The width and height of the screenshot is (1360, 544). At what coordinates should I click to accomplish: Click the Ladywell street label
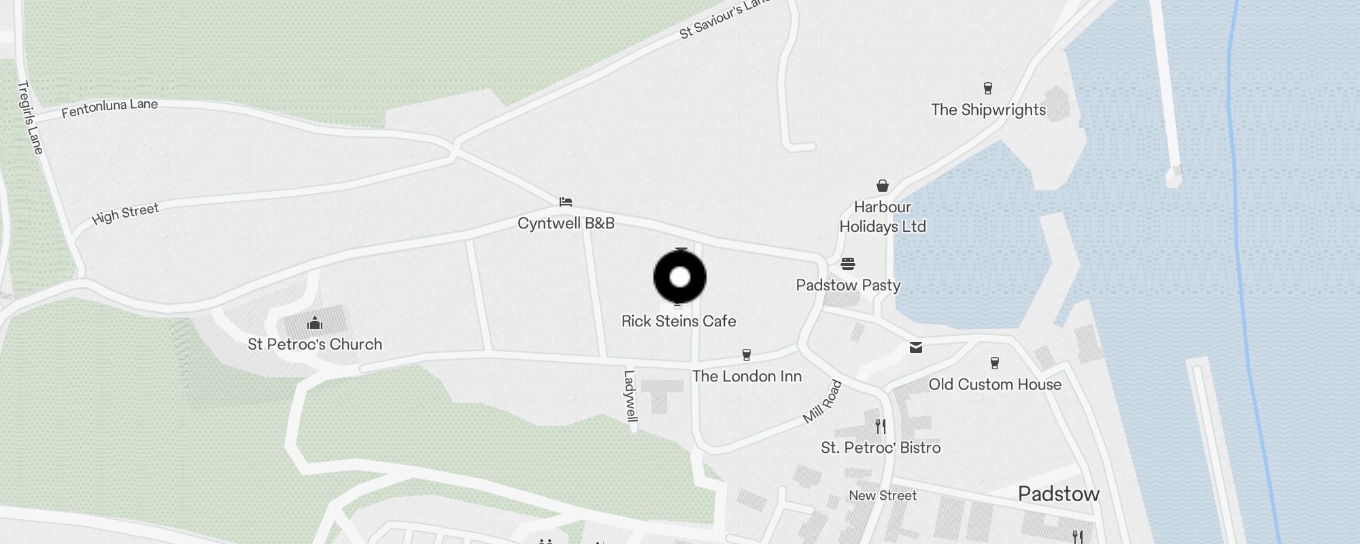pyautogui.click(x=630, y=396)
